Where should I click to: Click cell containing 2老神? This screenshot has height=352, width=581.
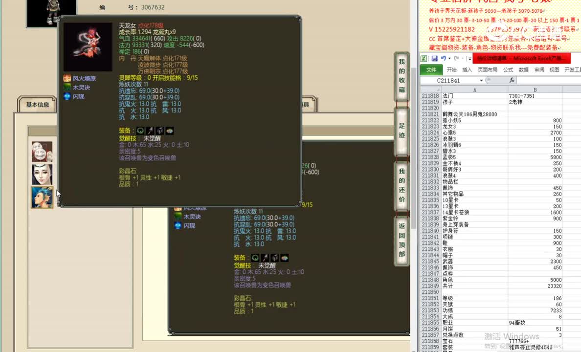point(535,102)
